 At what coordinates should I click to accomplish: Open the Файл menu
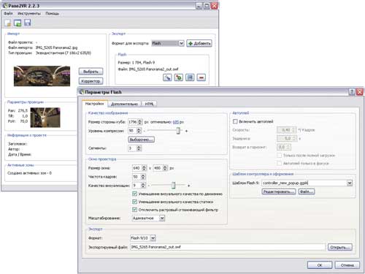[8, 13]
